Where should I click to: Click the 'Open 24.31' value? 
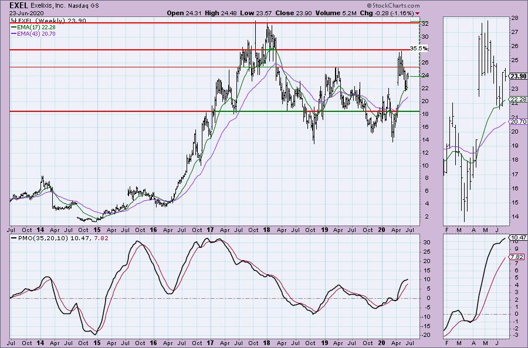184,13
